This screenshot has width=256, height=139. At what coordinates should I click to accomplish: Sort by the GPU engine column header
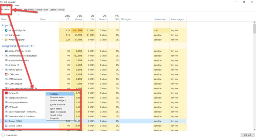pyautogui.click(x=136, y=17)
